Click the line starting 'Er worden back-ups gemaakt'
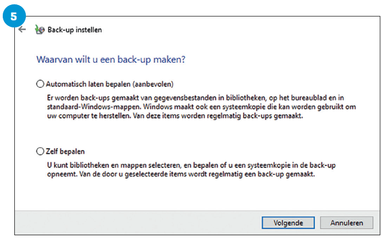The image size is (382, 238). pyautogui.click(x=195, y=98)
